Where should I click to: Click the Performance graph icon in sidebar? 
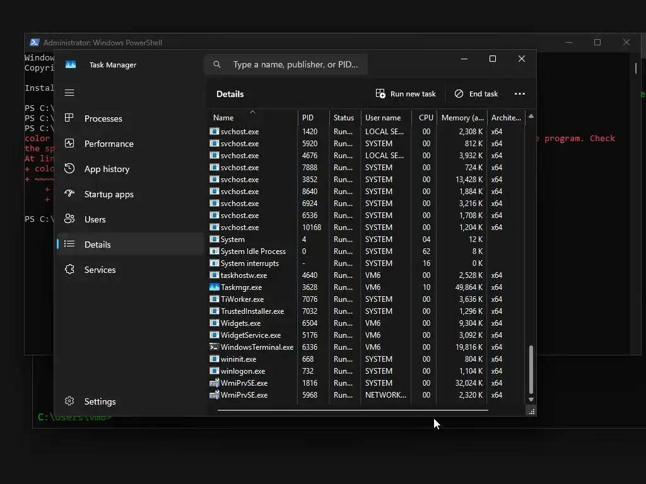coord(69,143)
